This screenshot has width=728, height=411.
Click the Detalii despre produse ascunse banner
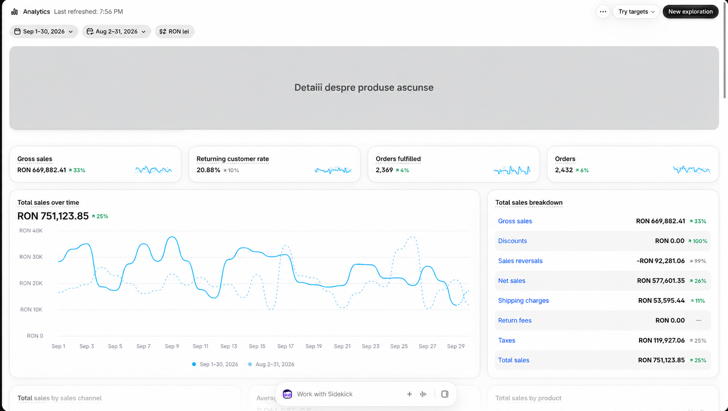(364, 88)
